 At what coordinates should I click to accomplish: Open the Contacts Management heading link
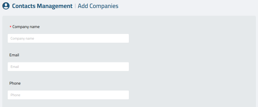(42, 6)
